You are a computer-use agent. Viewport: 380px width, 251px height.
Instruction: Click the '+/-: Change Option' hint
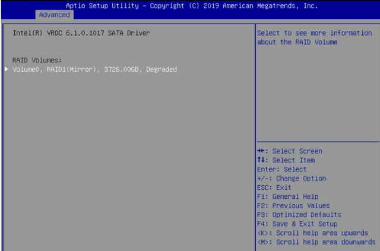[x=292, y=179]
